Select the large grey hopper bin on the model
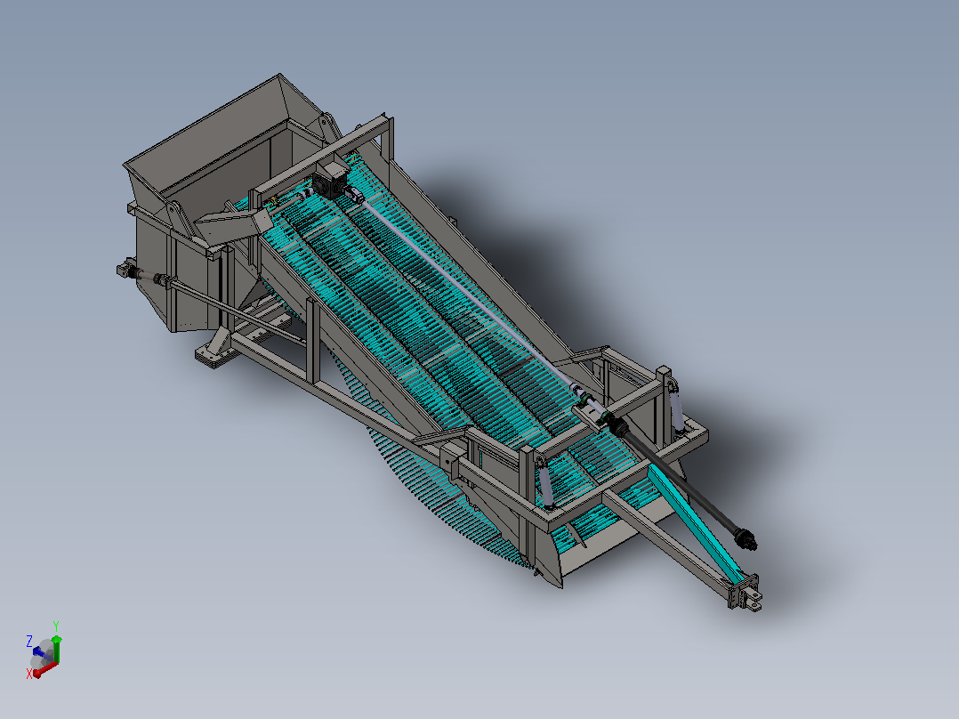 point(208,202)
